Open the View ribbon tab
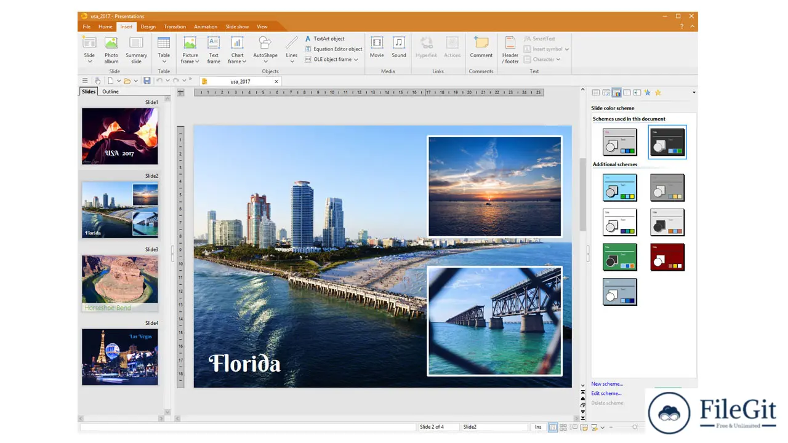 click(x=262, y=27)
